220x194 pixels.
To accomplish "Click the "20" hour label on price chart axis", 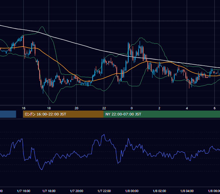I will (76, 108).
